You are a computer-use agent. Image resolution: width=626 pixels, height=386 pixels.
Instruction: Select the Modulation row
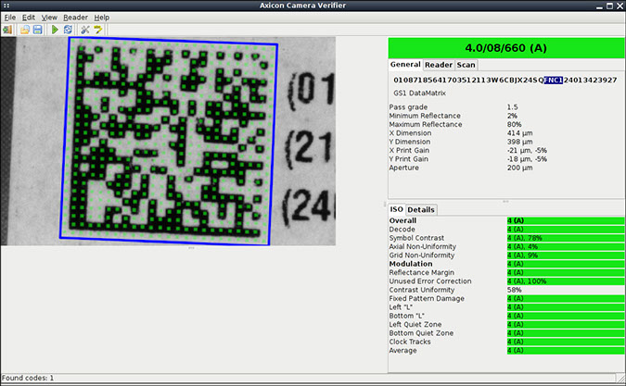[x=506, y=264]
